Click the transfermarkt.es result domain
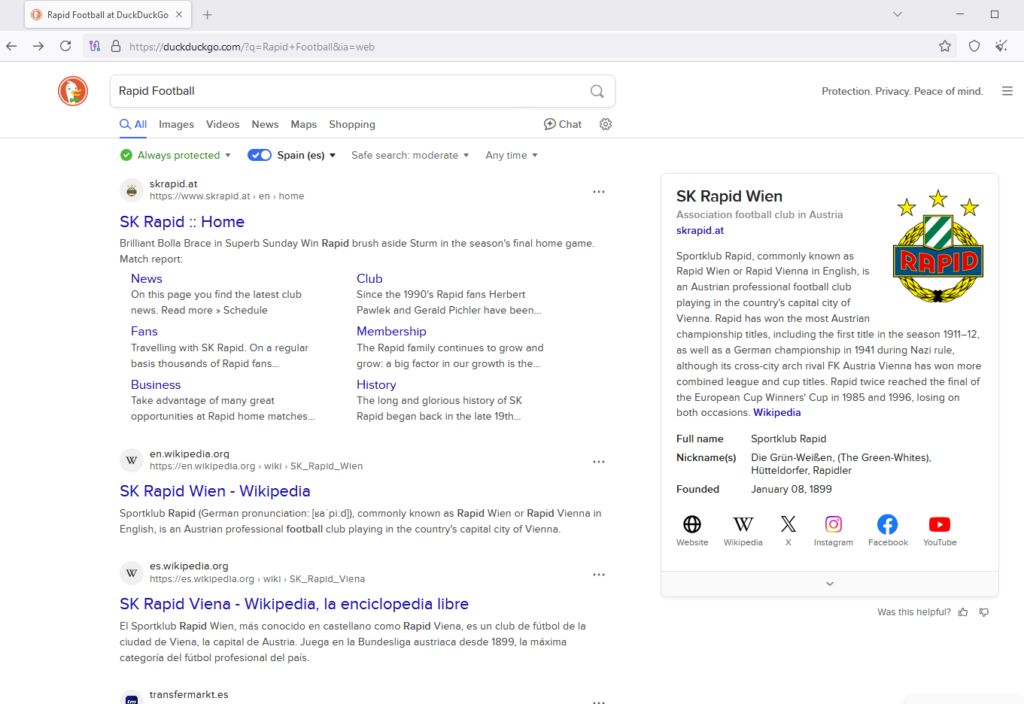Image resolution: width=1024 pixels, height=704 pixels. tap(189, 694)
